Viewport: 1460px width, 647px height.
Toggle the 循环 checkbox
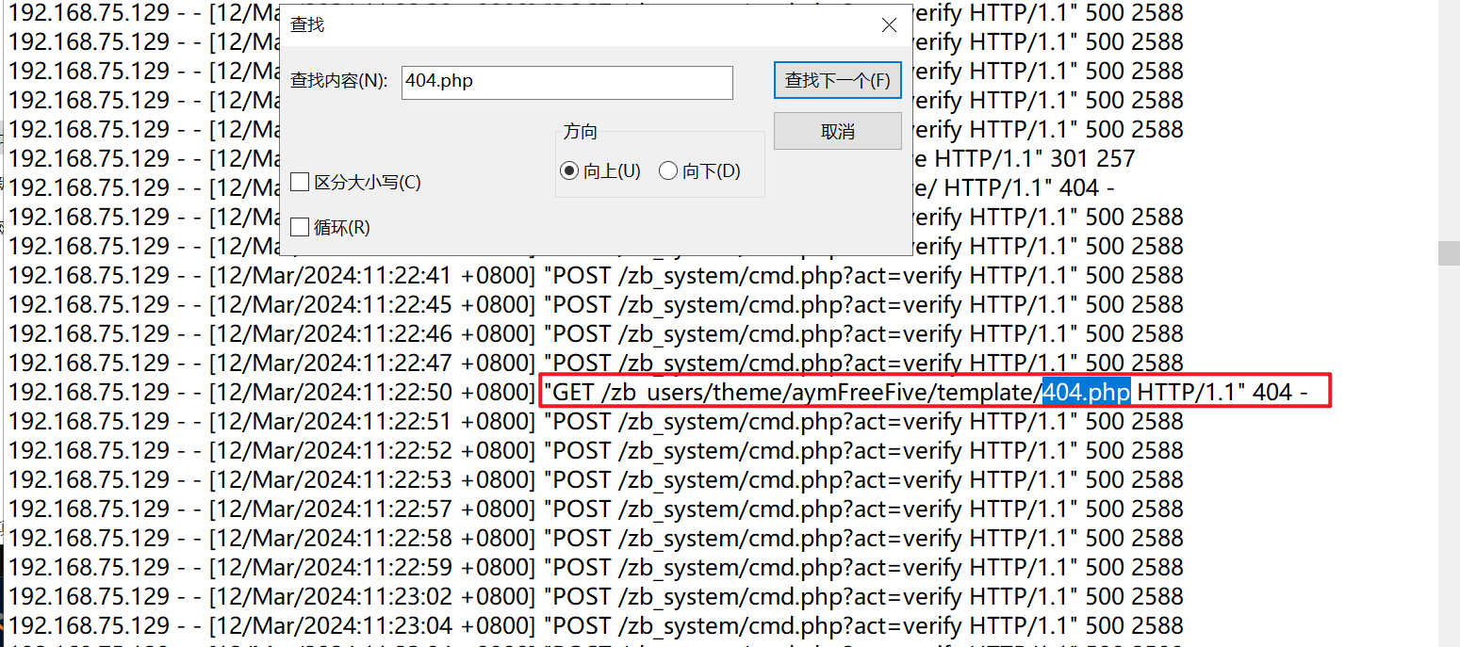[301, 227]
